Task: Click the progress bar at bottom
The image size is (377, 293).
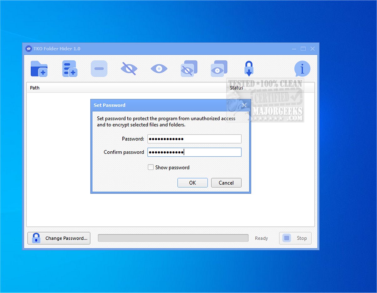Action: click(x=173, y=238)
